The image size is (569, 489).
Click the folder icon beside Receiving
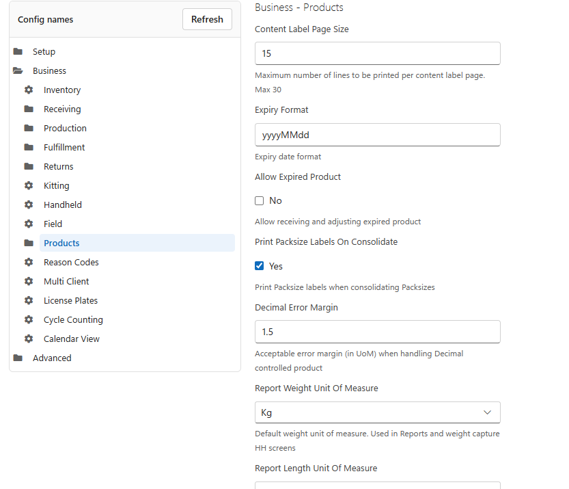(29, 109)
